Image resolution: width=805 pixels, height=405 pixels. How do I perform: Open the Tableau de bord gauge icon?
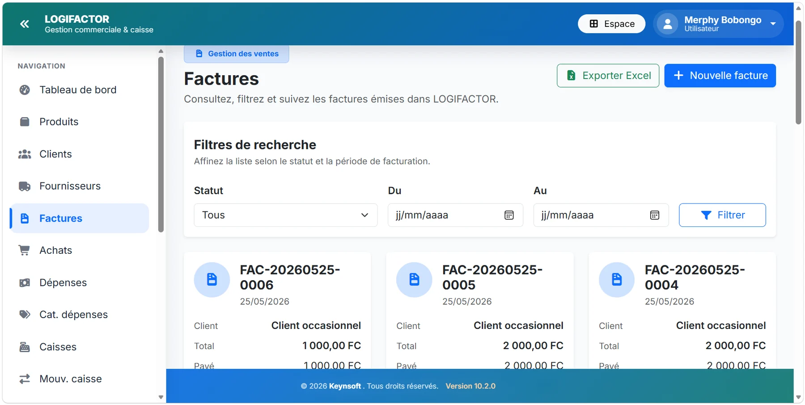[25, 90]
